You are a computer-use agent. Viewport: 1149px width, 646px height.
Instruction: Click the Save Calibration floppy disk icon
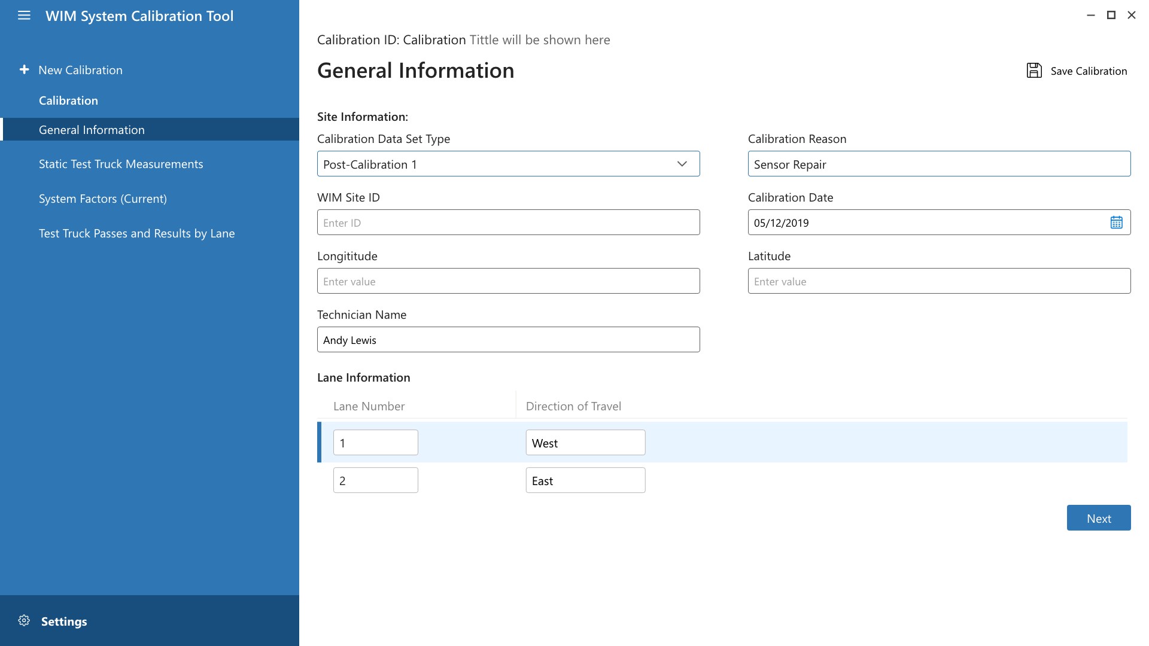(x=1034, y=71)
